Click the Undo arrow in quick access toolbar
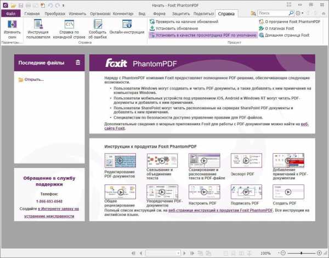Viewport: 329px width, 258px height. 50,5
